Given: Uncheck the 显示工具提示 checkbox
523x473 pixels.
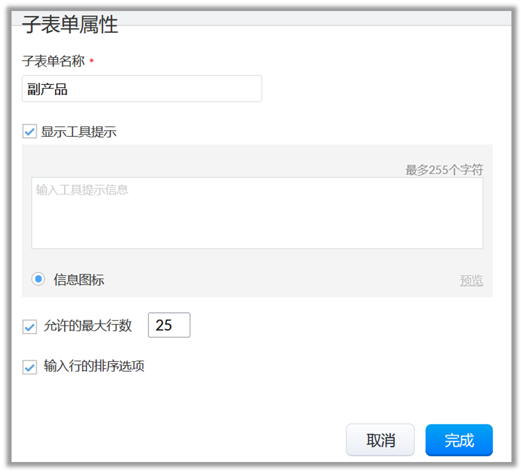Looking at the screenshot, I should pos(29,132).
